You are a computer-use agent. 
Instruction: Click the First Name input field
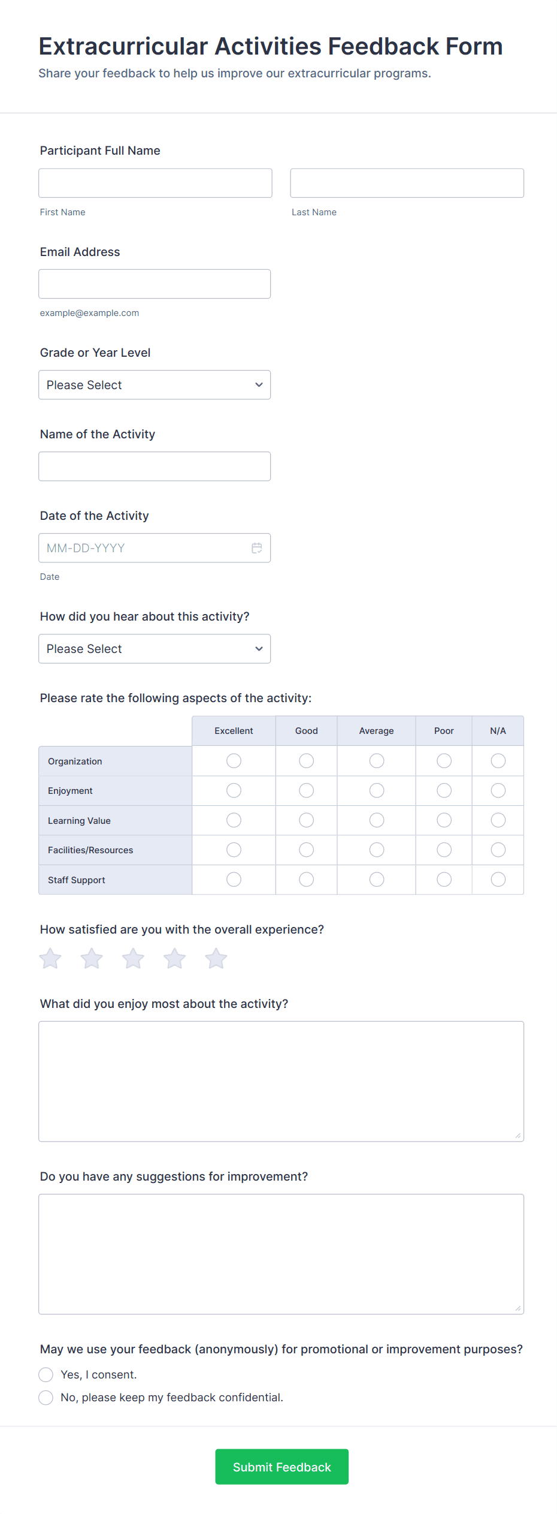[155, 183]
